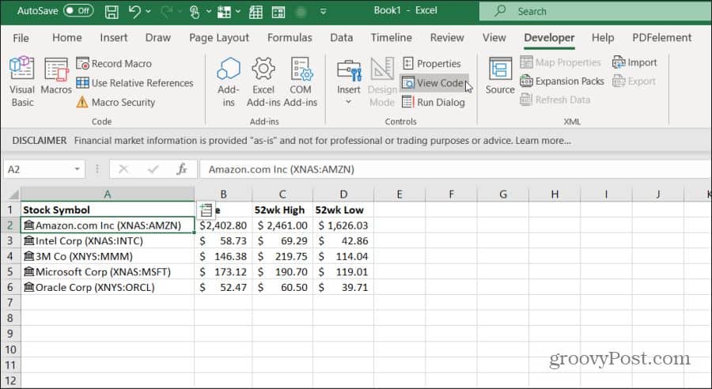The height and width of the screenshot is (389, 712).
Task: Switch to the Formulas tab
Action: (290, 37)
